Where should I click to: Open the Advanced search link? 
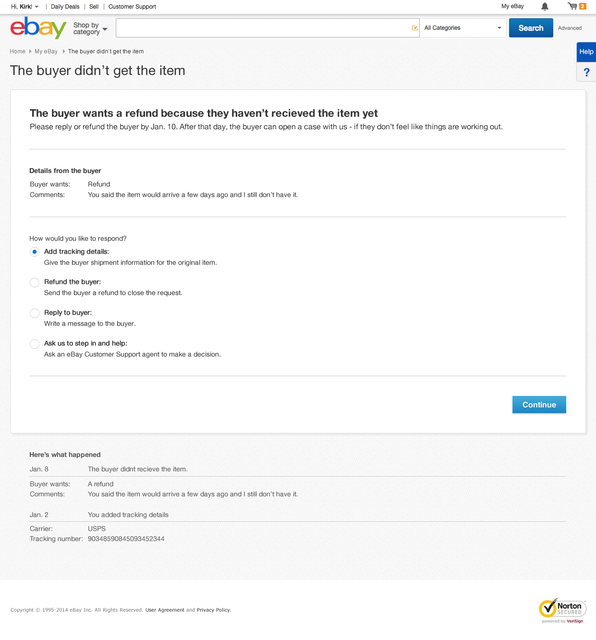570,28
